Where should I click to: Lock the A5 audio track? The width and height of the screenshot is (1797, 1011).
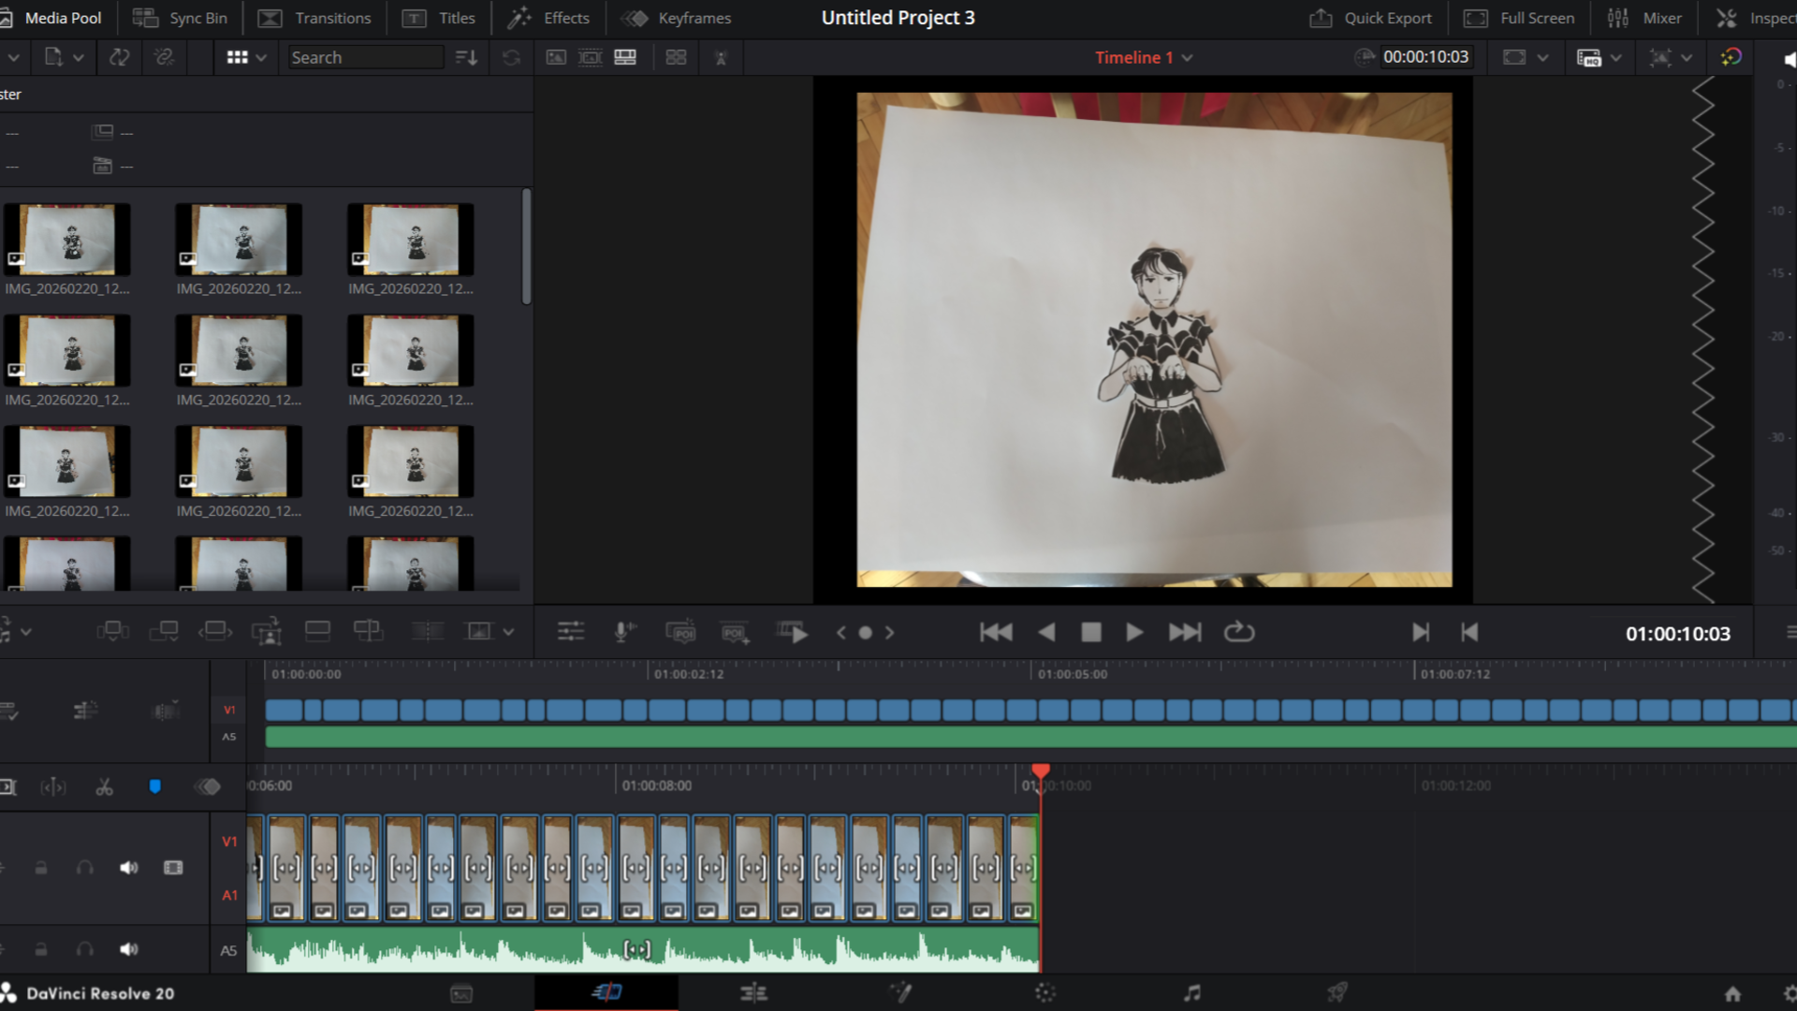click(41, 950)
